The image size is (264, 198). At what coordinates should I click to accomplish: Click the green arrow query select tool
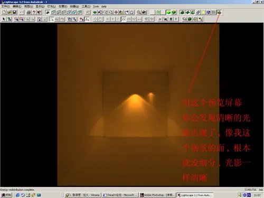[9, 19]
